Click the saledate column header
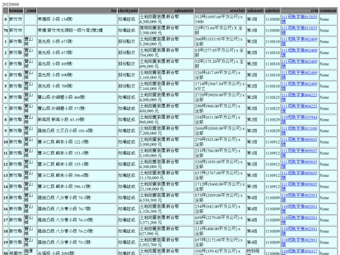Image resolution: width=340 pixels, height=255 pixels. coord(273,11)
